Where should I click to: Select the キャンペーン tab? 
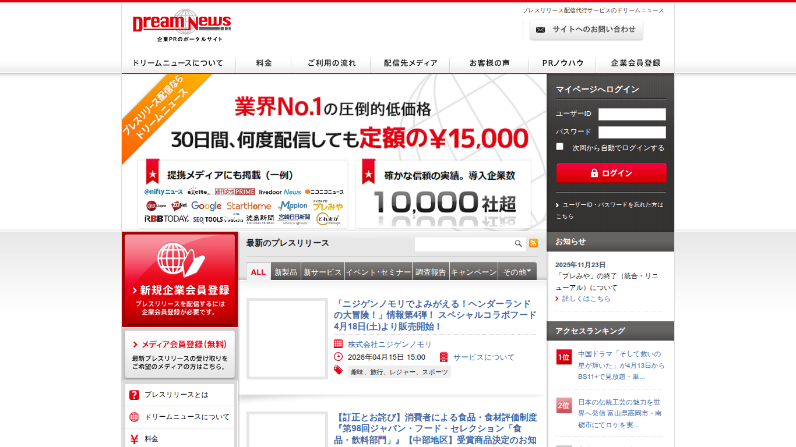[x=474, y=272]
